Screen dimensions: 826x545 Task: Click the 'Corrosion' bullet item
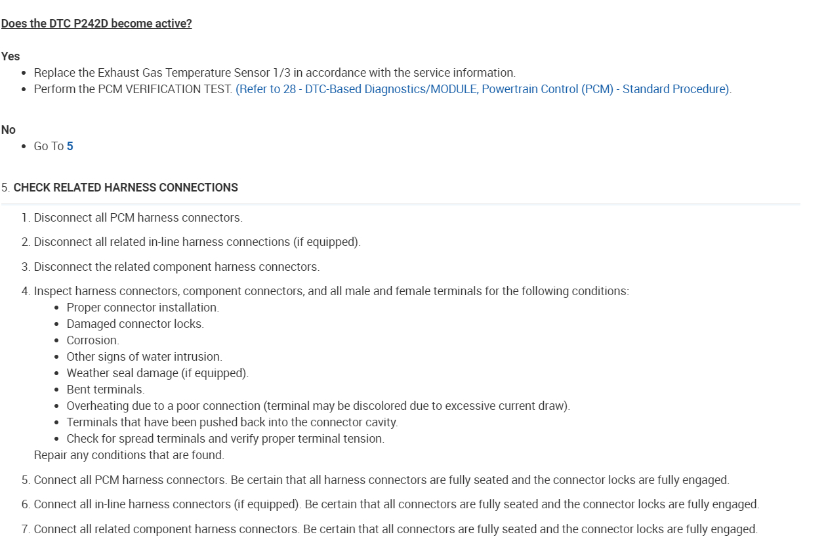click(93, 340)
